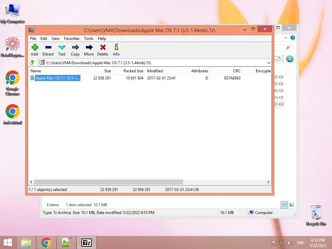
Task: Sort by Packed Size column header
Action: tap(129, 71)
